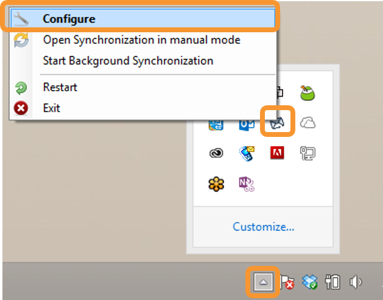Open the Outlook tray icon

click(247, 124)
